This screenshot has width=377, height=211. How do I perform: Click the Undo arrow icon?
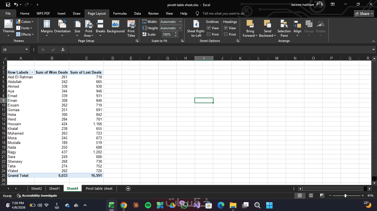pos(16,4)
